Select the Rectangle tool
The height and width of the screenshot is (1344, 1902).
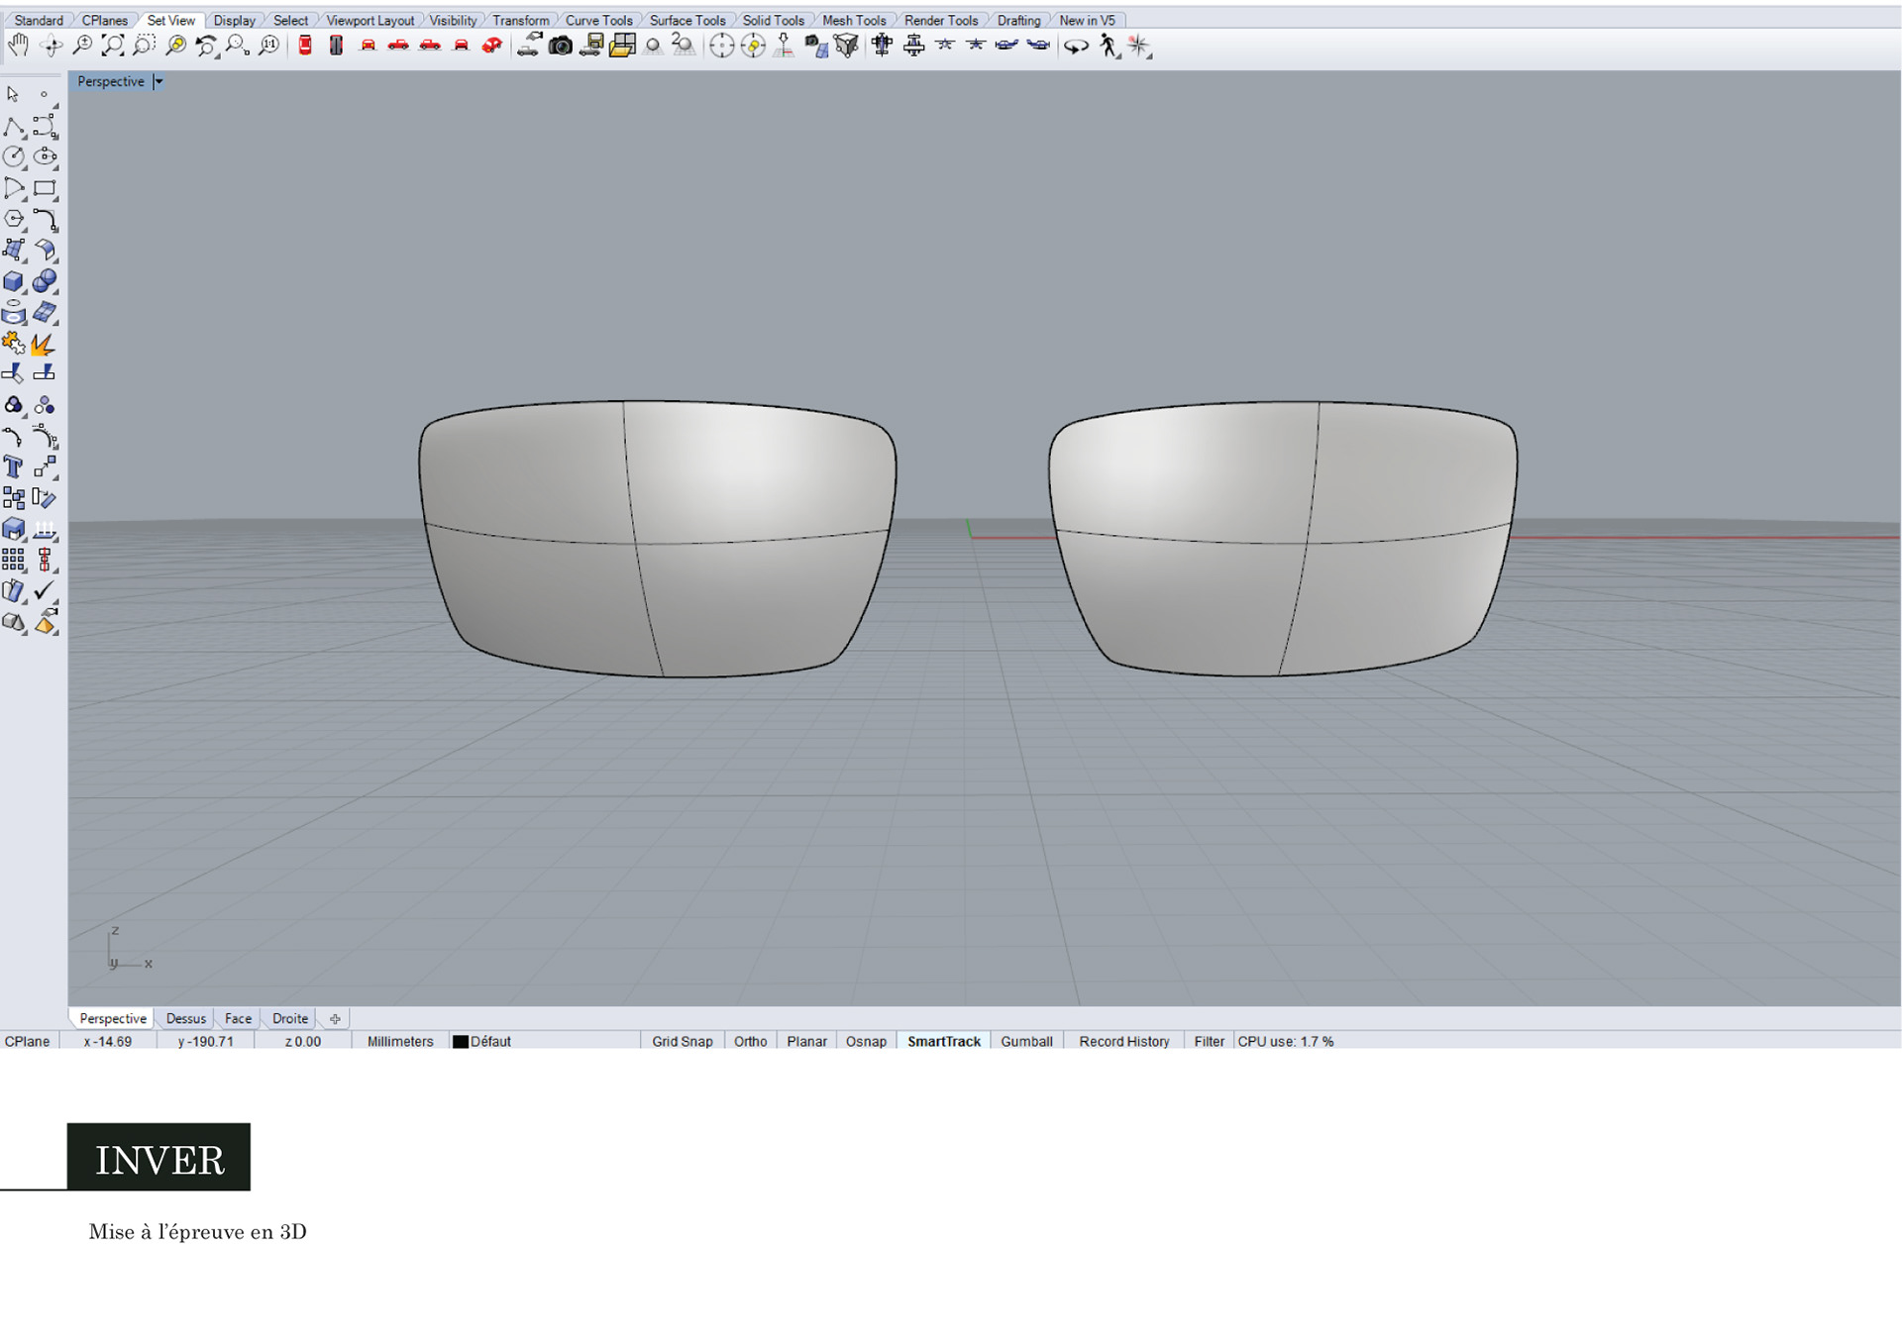coord(45,188)
